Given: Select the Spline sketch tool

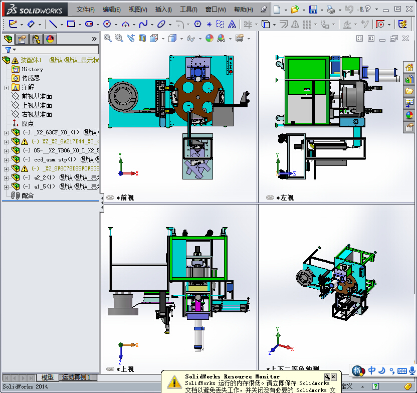Looking at the screenshot, I should [143, 24].
